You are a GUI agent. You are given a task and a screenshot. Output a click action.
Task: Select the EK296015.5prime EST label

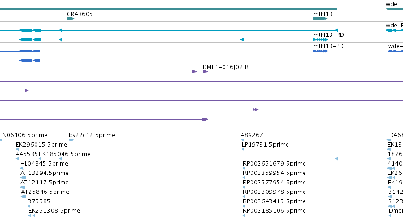tap(41, 145)
